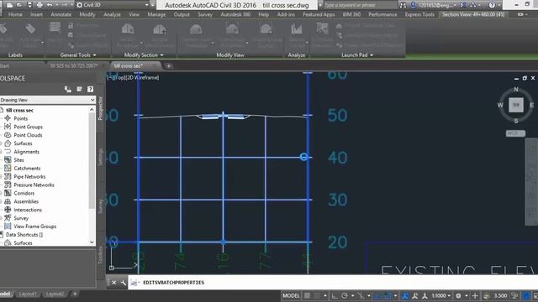538x302 pixels.
Task: Click the workspace switching gear icon on status bar
Action: tap(458, 295)
